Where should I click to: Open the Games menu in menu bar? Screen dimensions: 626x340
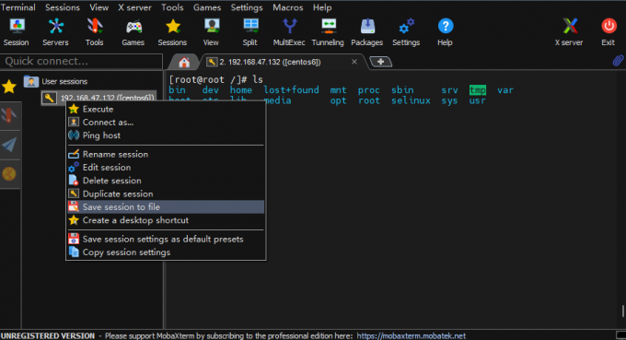[x=207, y=7]
